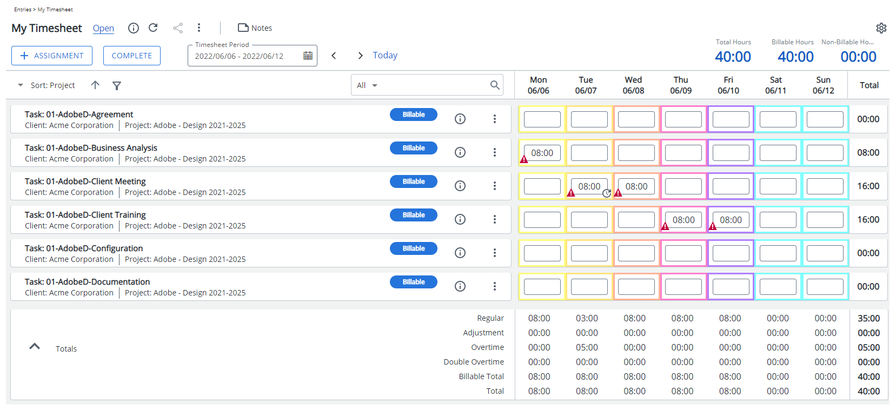
Task: Open the All filter dropdown
Action: [x=367, y=85]
